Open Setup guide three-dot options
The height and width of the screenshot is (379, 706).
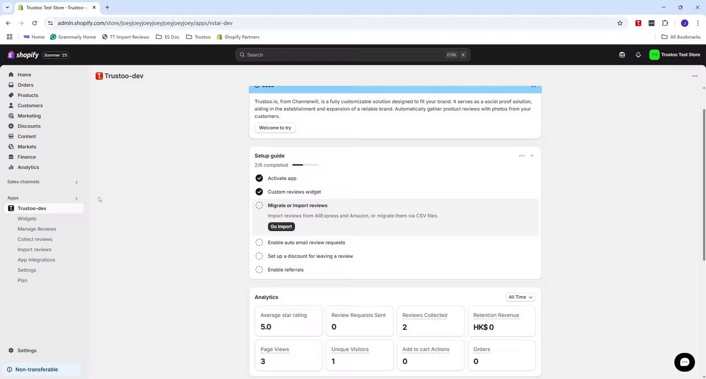point(522,156)
